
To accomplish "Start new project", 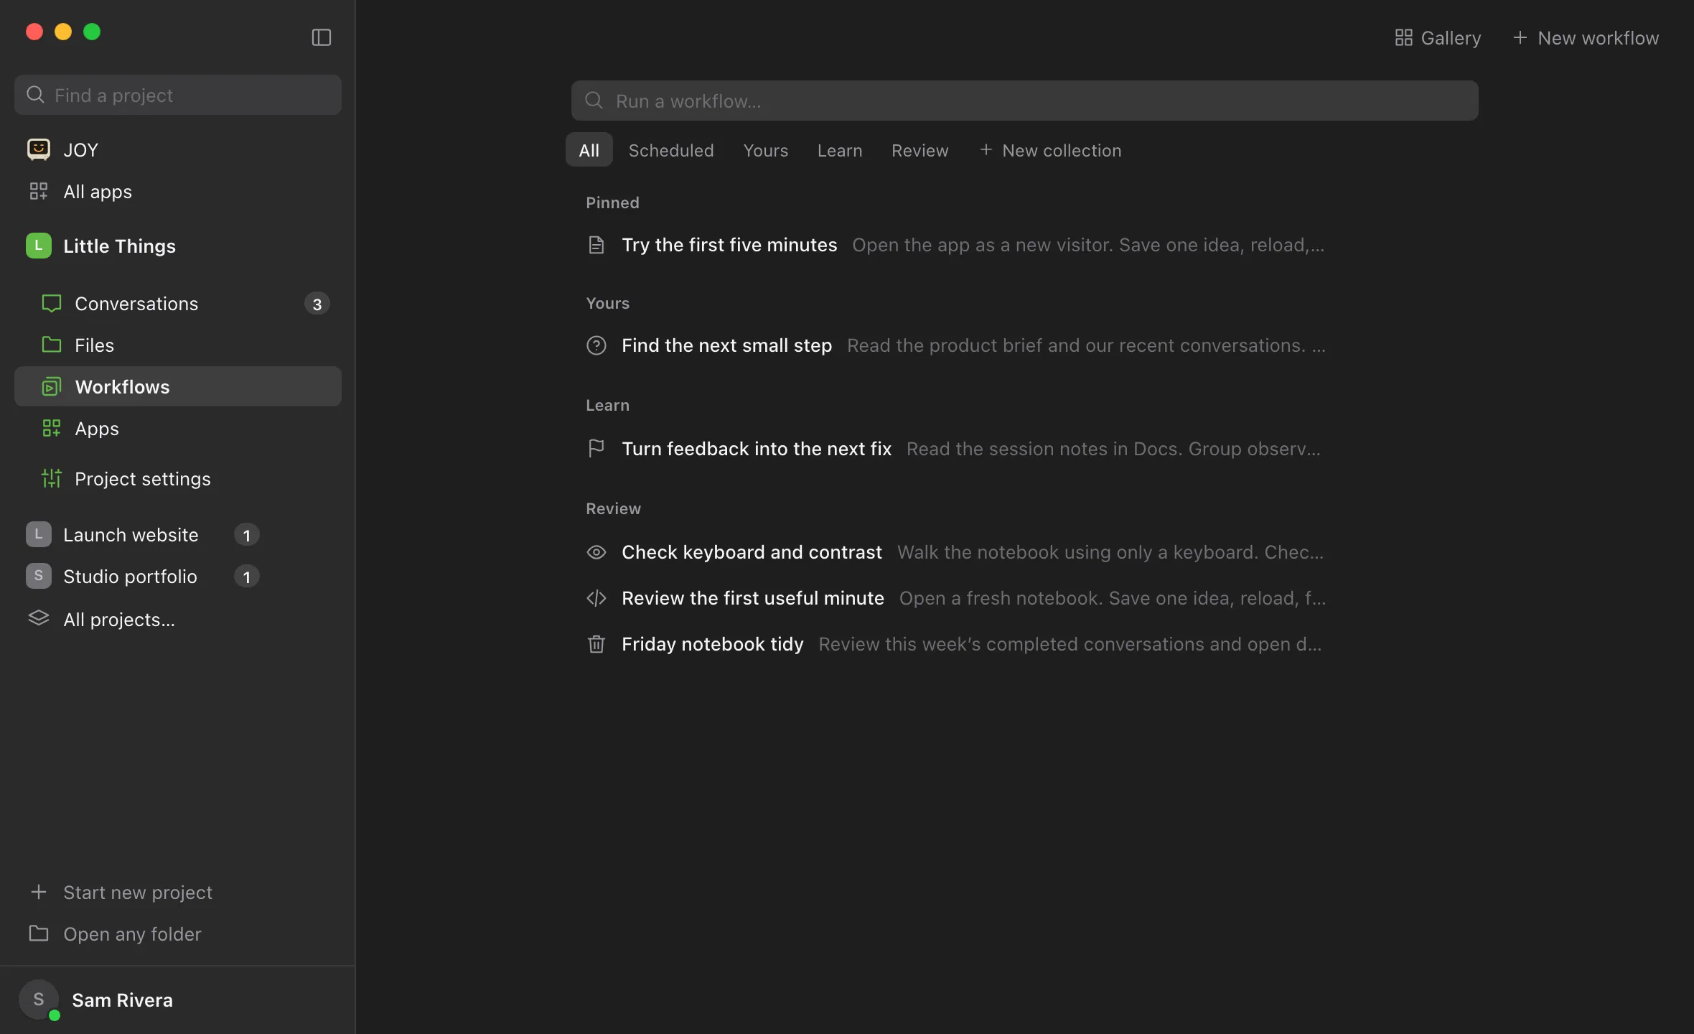I will pyautogui.click(x=121, y=892).
